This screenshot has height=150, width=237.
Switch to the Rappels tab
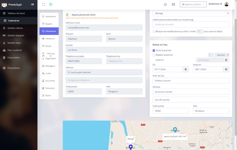[x=49, y=24]
